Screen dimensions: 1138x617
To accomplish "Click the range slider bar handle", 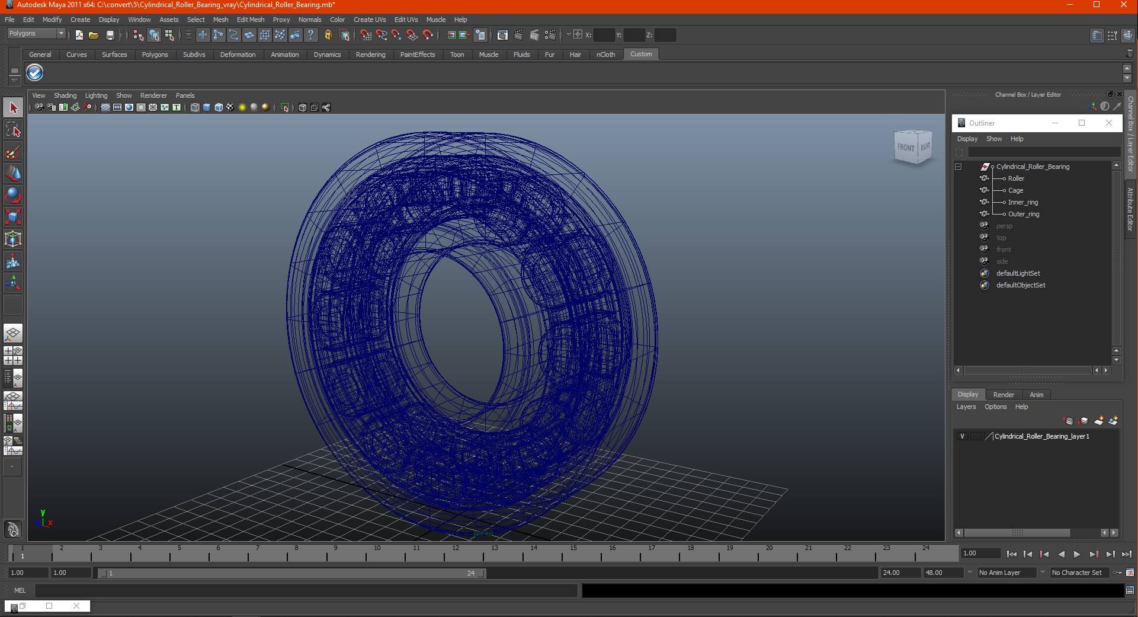I will tap(292, 573).
